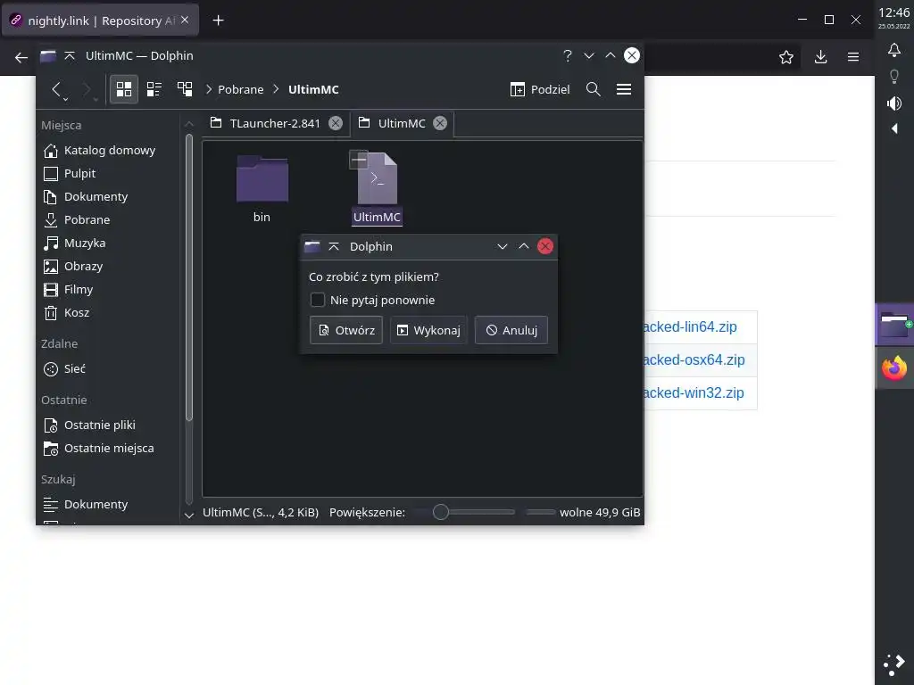Open volume control in side panel
This screenshot has width=914, height=685.
894,103
